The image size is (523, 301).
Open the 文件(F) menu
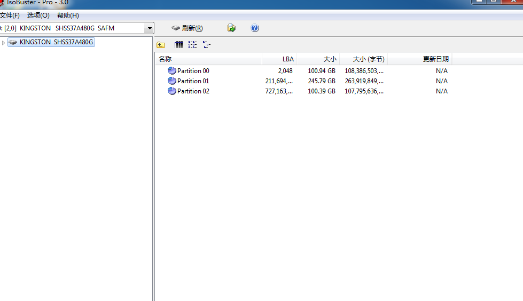[x=10, y=15]
